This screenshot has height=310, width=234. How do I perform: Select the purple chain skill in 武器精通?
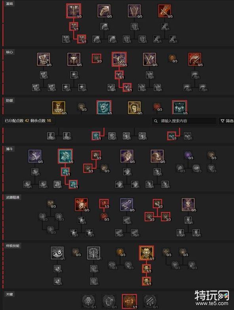[x=127, y=204]
